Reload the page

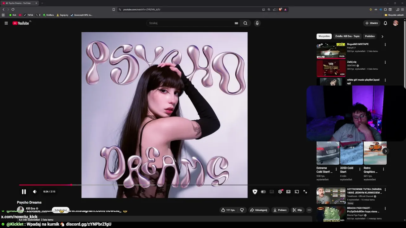coord(13,9)
